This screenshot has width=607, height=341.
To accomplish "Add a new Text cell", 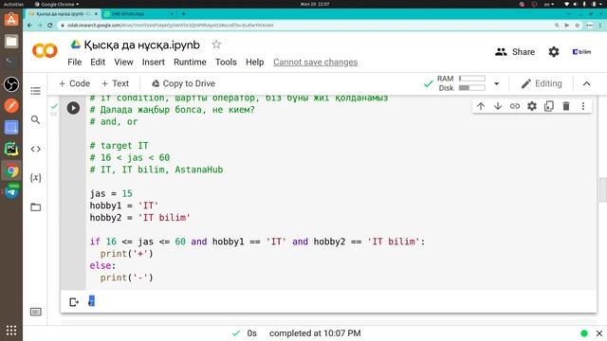I will tap(115, 83).
